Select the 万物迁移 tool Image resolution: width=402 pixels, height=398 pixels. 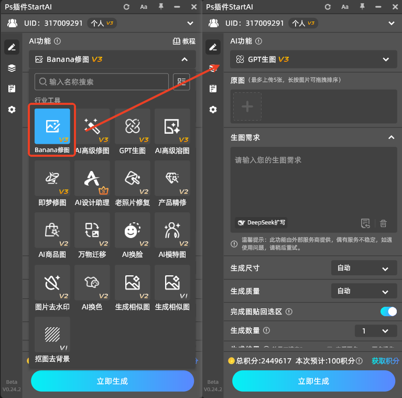pyautogui.click(x=92, y=230)
